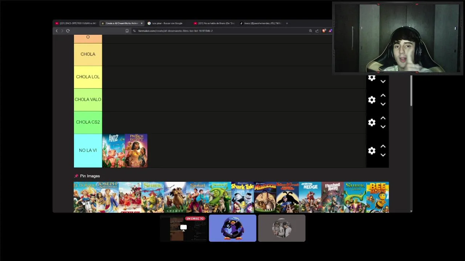Move NO LA VI tier down
The image size is (465, 261).
point(383,155)
